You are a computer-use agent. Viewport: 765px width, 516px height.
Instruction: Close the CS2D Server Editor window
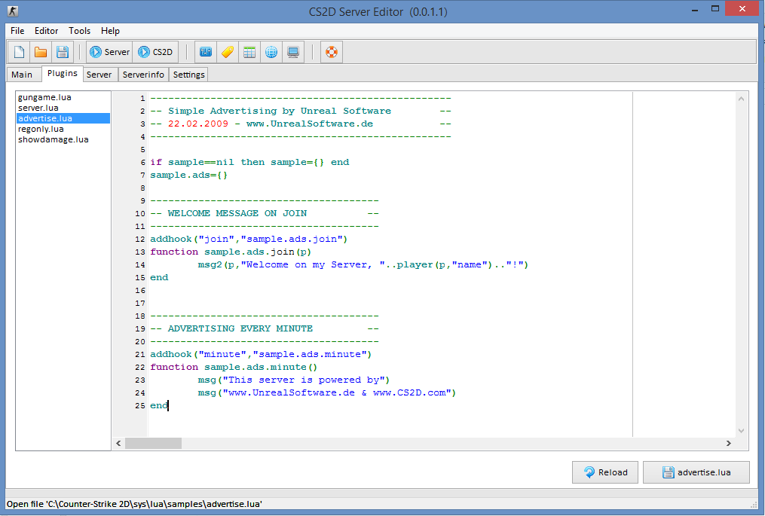click(742, 9)
